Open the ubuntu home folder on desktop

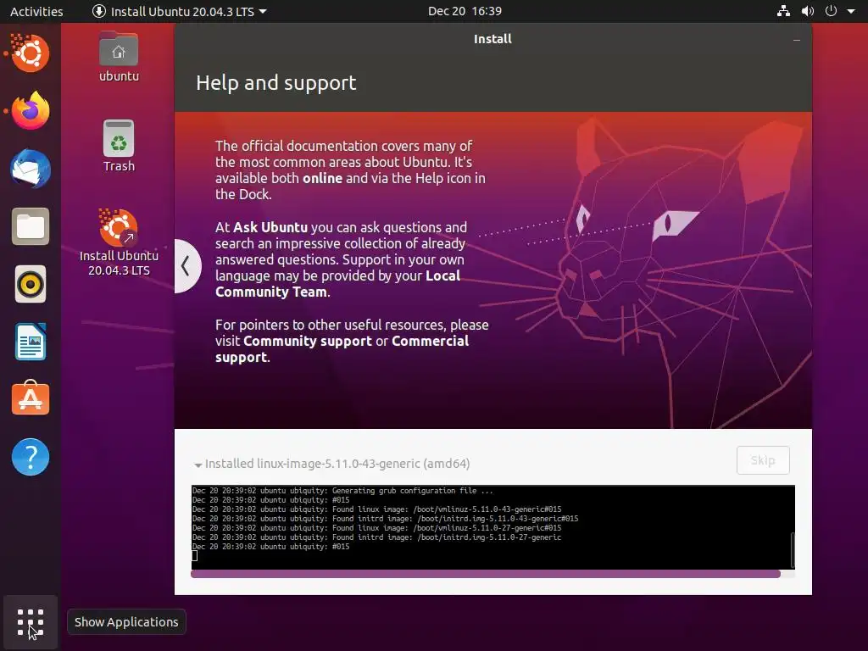coord(119,57)
